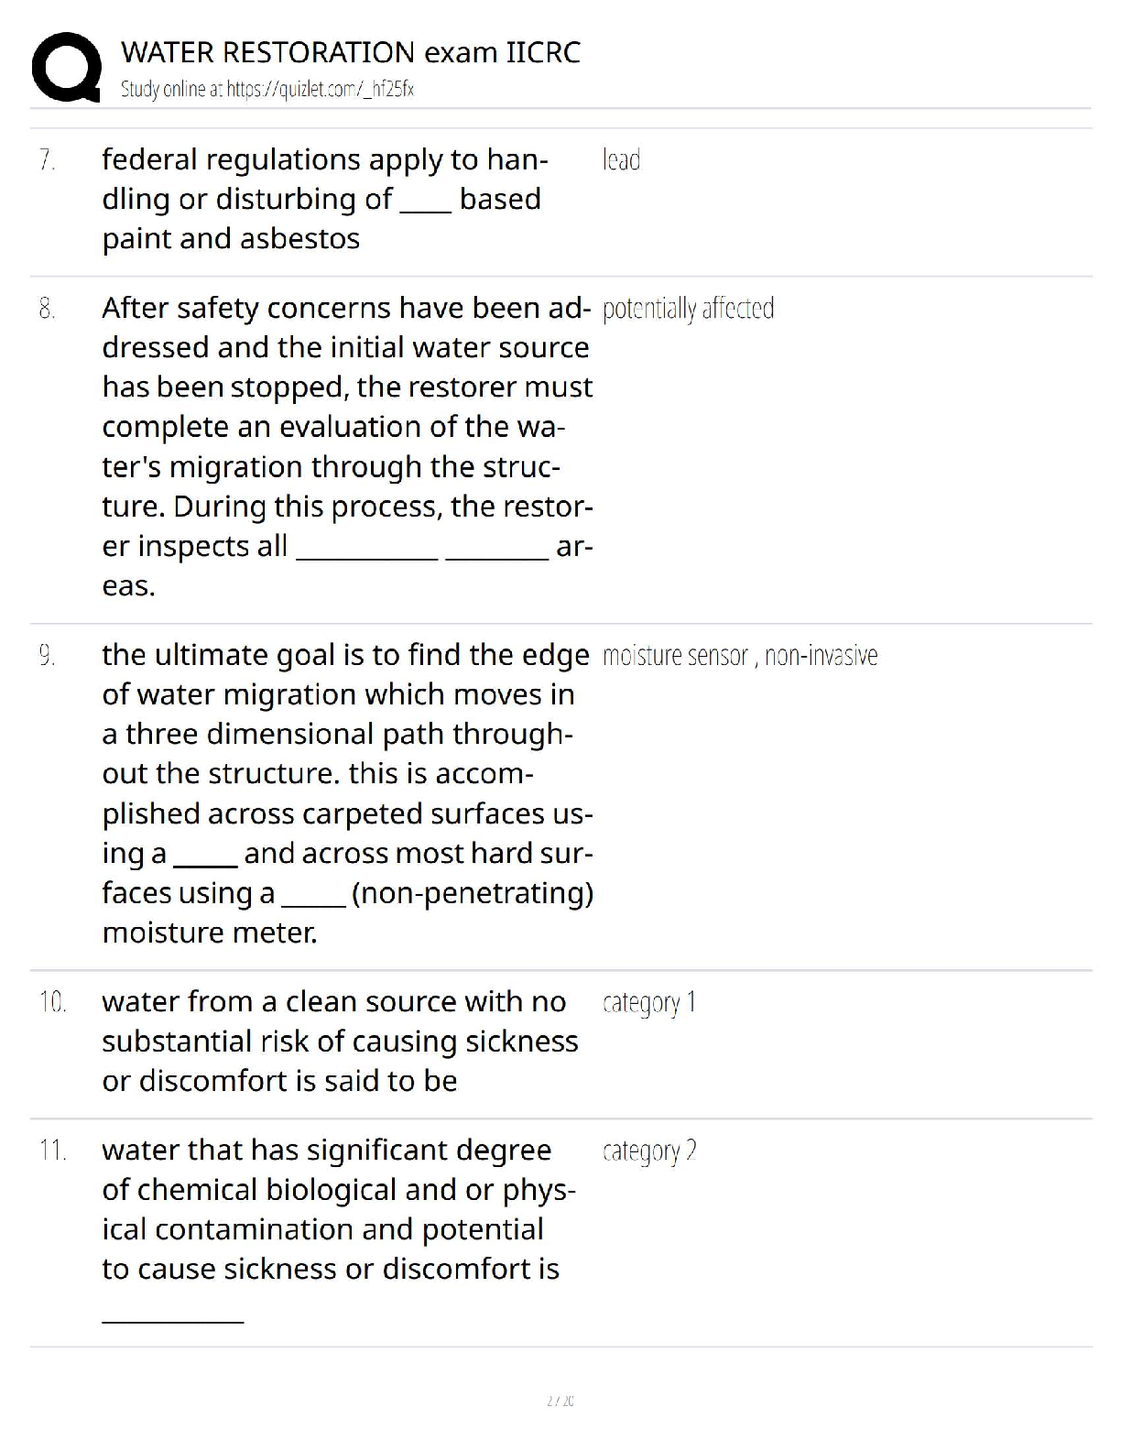Screen dimensions: 1121x1451
Task: Click the answer "lead"
Action: (x=621, y=160)
